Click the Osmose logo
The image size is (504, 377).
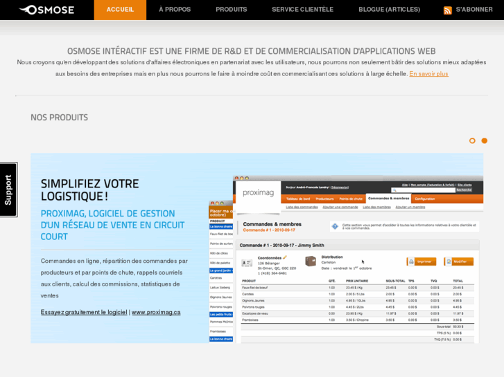46,10
